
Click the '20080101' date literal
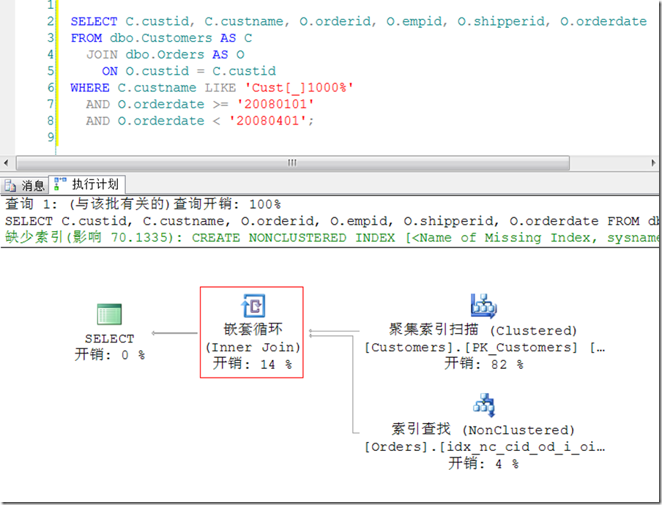click(x=275, y=104)
